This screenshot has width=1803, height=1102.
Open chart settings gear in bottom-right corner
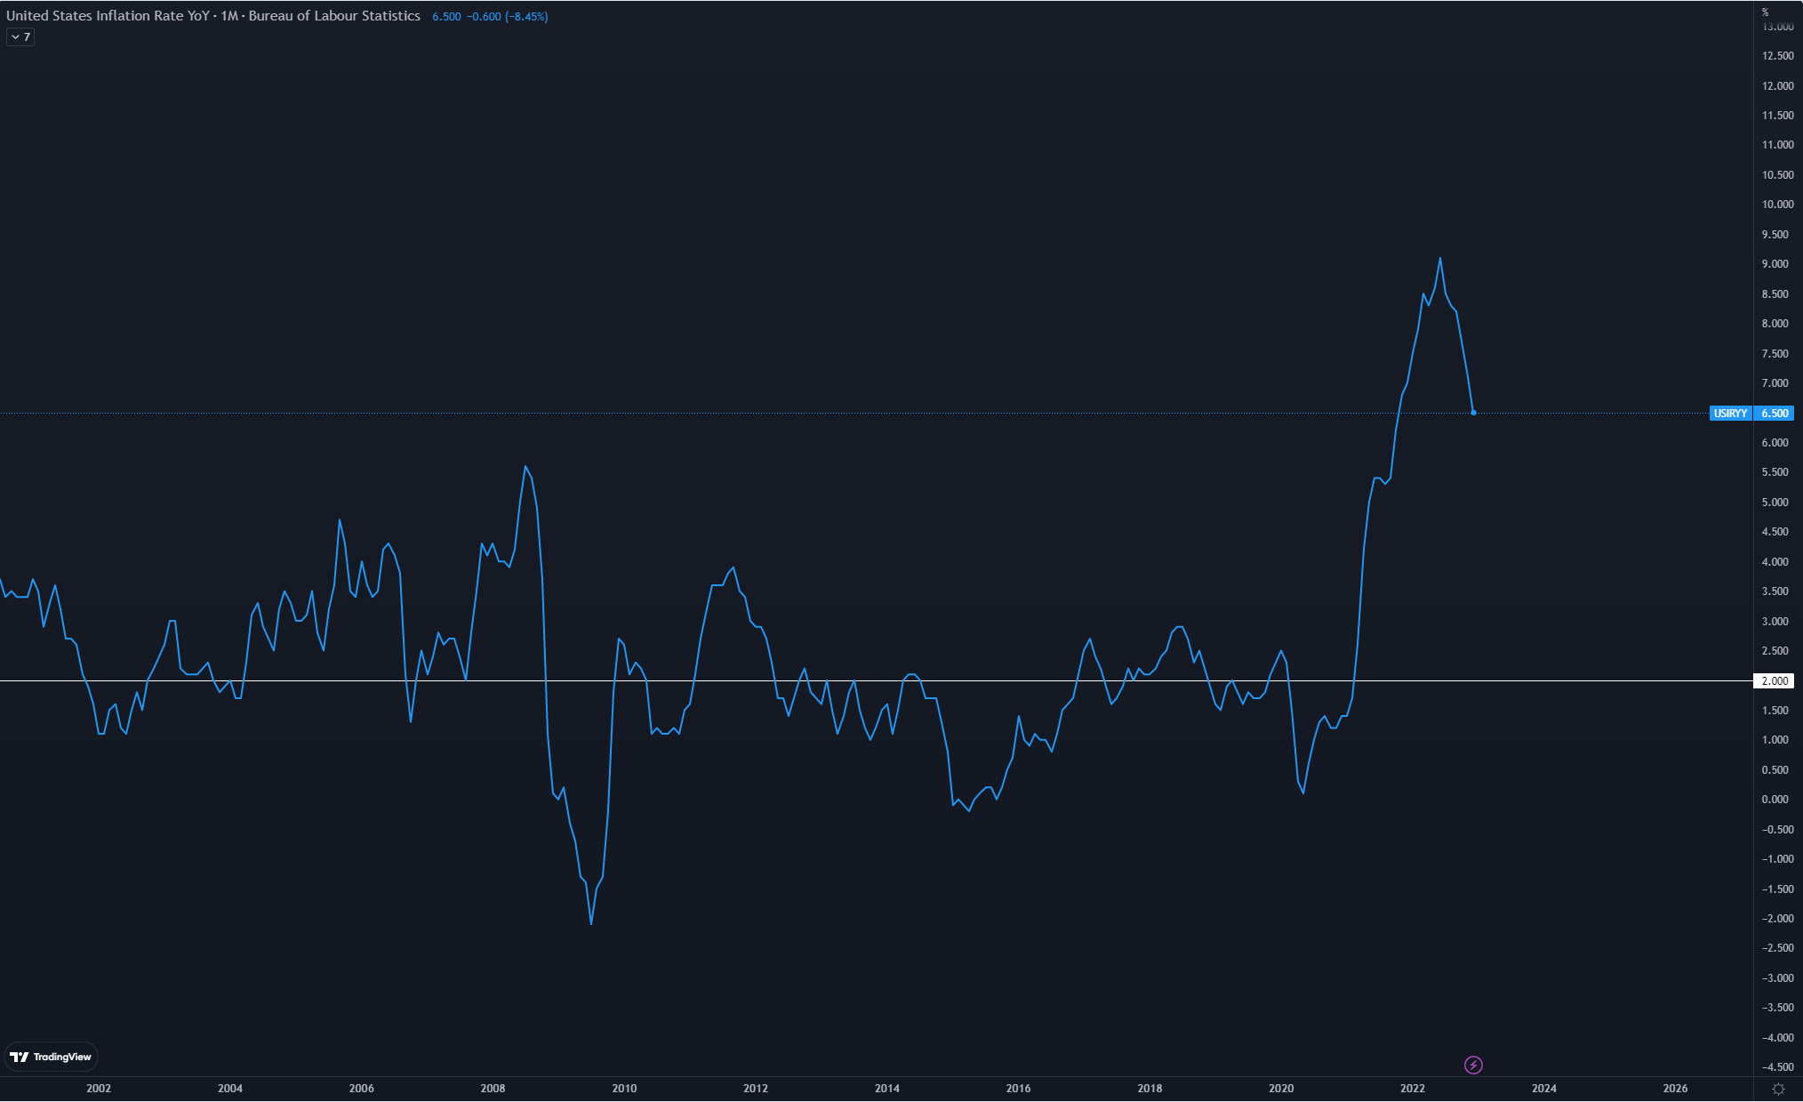1778,1089
